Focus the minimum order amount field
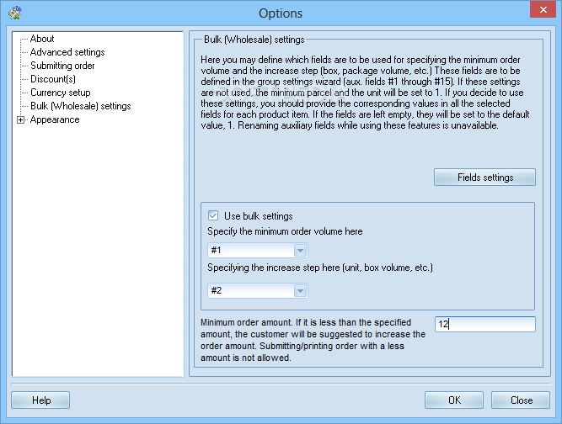562x424 pixels. [x=485, y=324]
